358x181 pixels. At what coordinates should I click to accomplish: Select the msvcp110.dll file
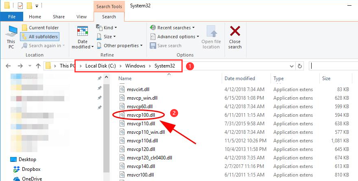pos(141,124)
